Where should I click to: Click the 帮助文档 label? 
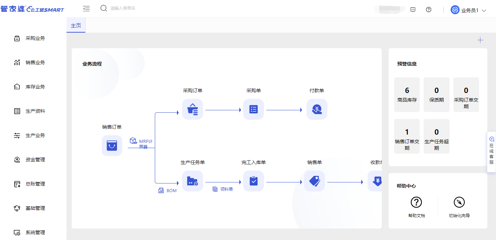(x=416, y=216)
